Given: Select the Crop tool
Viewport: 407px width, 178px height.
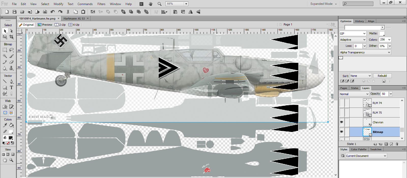Looking at the screenshot, I should 11,37.
